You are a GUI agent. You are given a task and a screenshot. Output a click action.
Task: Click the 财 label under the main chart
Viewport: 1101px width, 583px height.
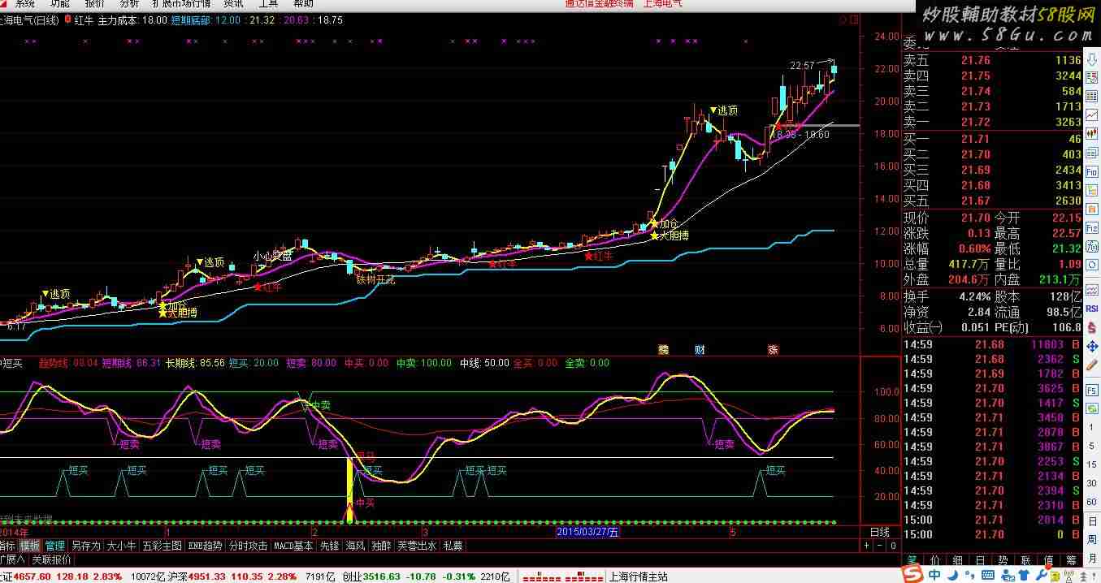700,350
